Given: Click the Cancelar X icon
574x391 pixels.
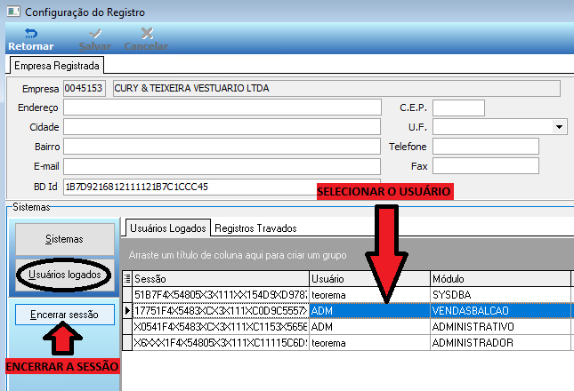Looking at the screenshot, I should point(147,34).
